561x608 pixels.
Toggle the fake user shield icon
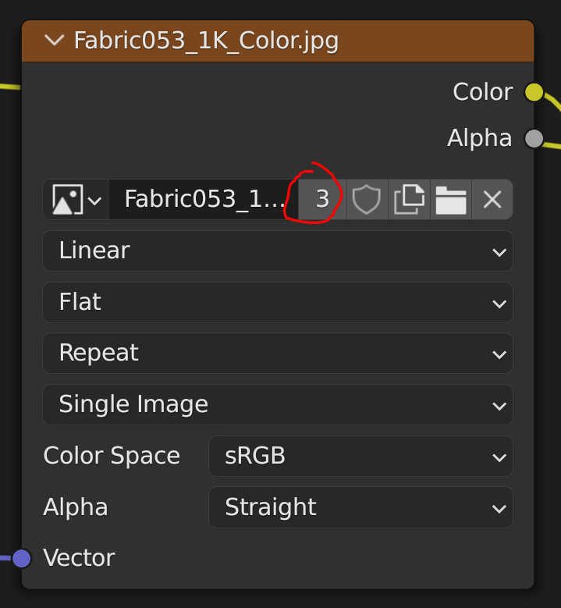[367, 200]
